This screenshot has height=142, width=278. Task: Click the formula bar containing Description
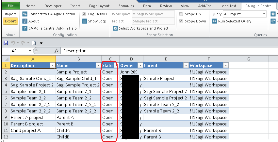[x=163, y=51]
